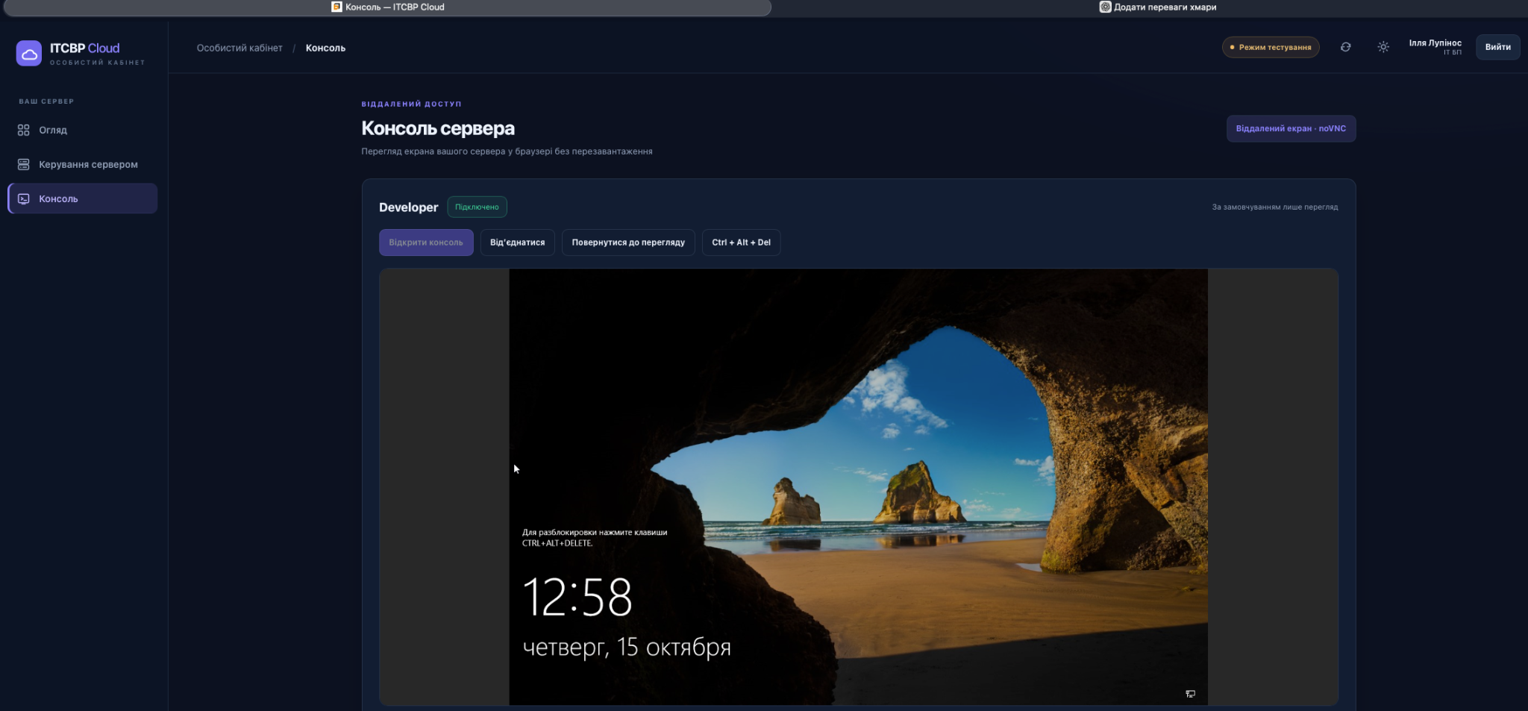Click За замовчуванням лише перегляд note
Viewport: 1528px width, 711px height.
(x=1275, y=207)
